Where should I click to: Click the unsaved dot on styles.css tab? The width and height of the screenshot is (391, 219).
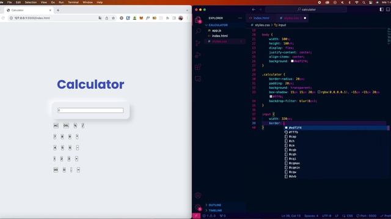[305, 18]
